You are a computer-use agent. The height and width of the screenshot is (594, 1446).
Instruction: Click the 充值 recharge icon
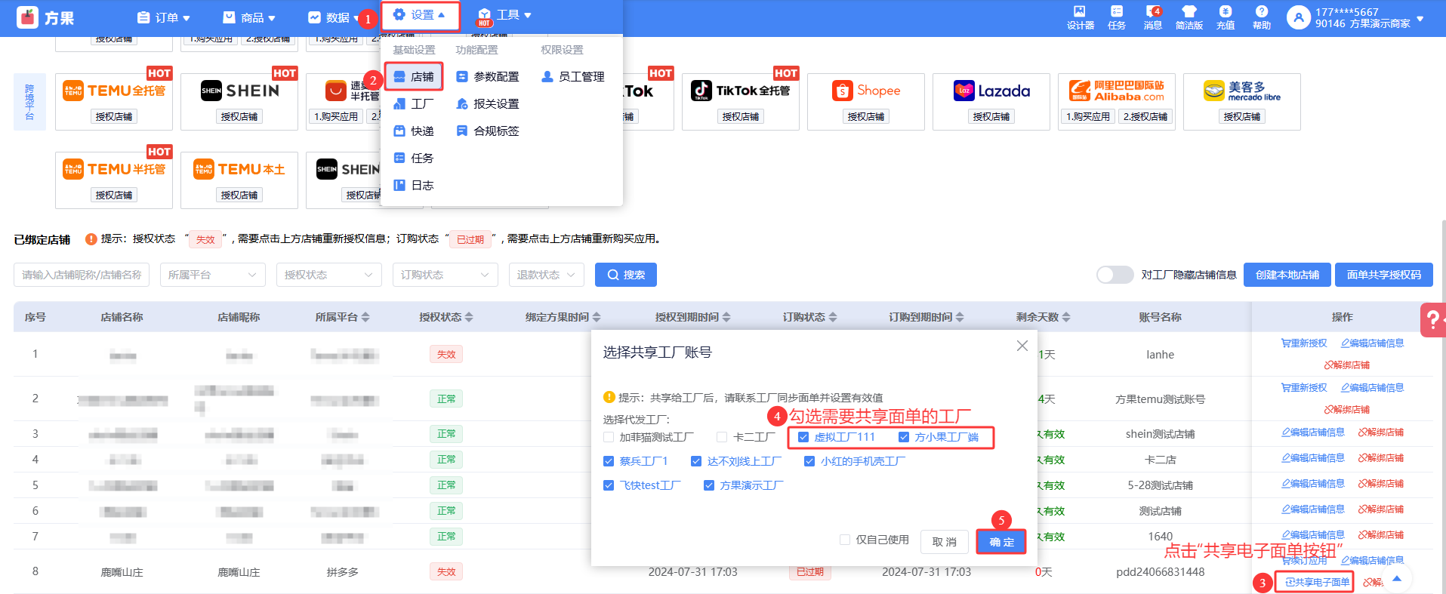click(x=1225, y=17)
